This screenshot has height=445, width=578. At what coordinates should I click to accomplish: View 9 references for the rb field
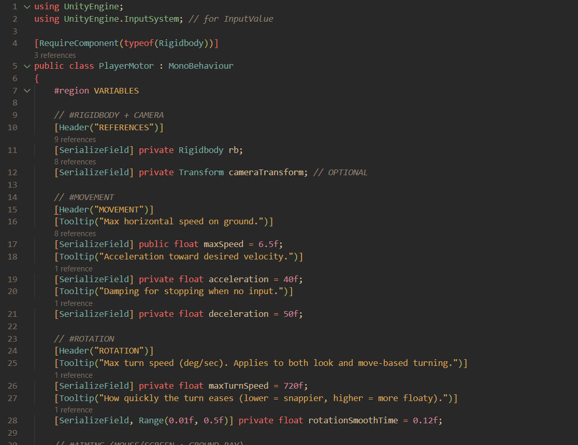click(75, 140)
